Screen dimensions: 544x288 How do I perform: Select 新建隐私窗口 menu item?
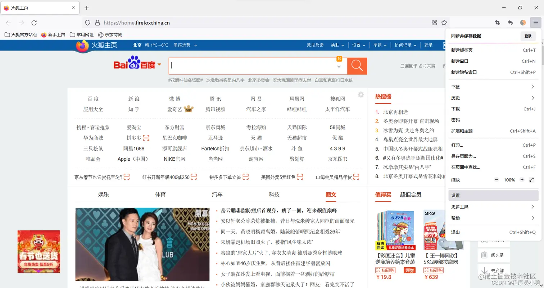coord(493,72)
